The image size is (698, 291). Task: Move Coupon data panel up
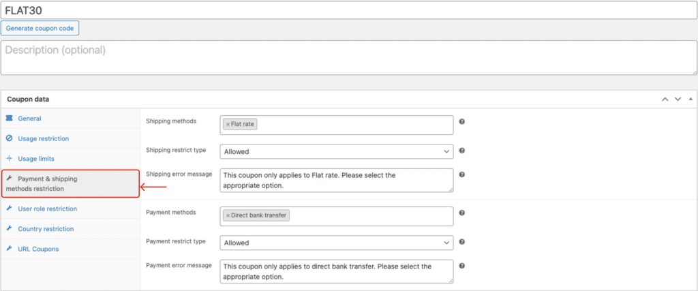coord(665,99)
